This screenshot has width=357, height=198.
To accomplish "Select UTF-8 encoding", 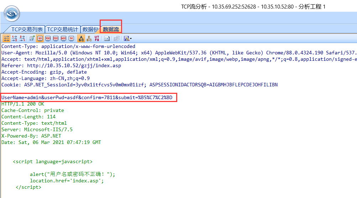I will pos(97,38).
